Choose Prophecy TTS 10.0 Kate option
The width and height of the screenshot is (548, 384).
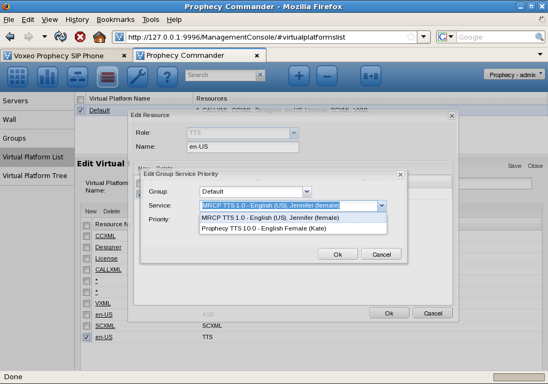293,228
